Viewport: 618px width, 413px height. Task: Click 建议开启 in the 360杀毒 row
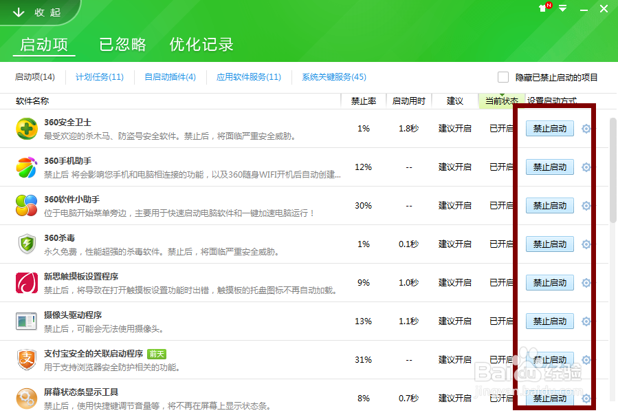pos(455,244)
